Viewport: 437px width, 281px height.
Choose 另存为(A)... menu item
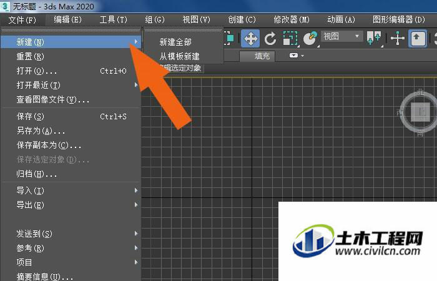pos(71,131)
